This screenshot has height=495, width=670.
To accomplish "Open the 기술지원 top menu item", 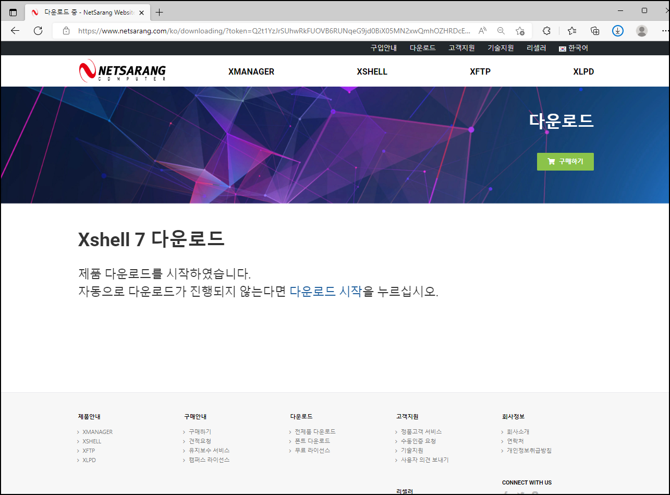I will [501, 48].
